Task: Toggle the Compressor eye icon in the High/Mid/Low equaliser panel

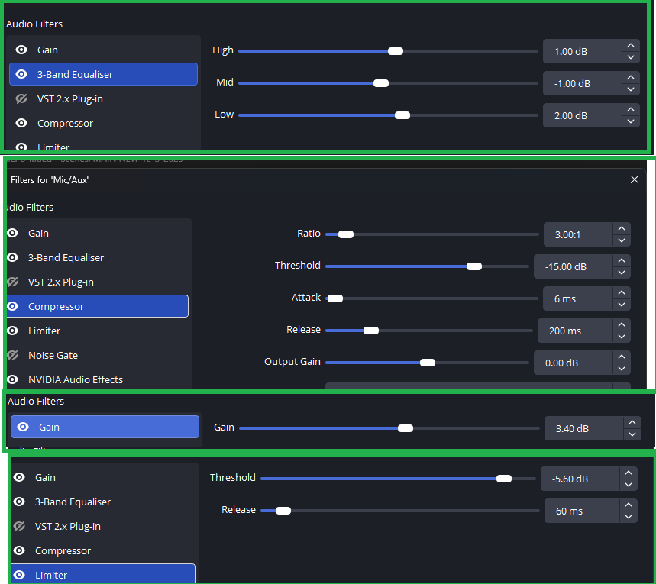Action: [x=21, y=123]
